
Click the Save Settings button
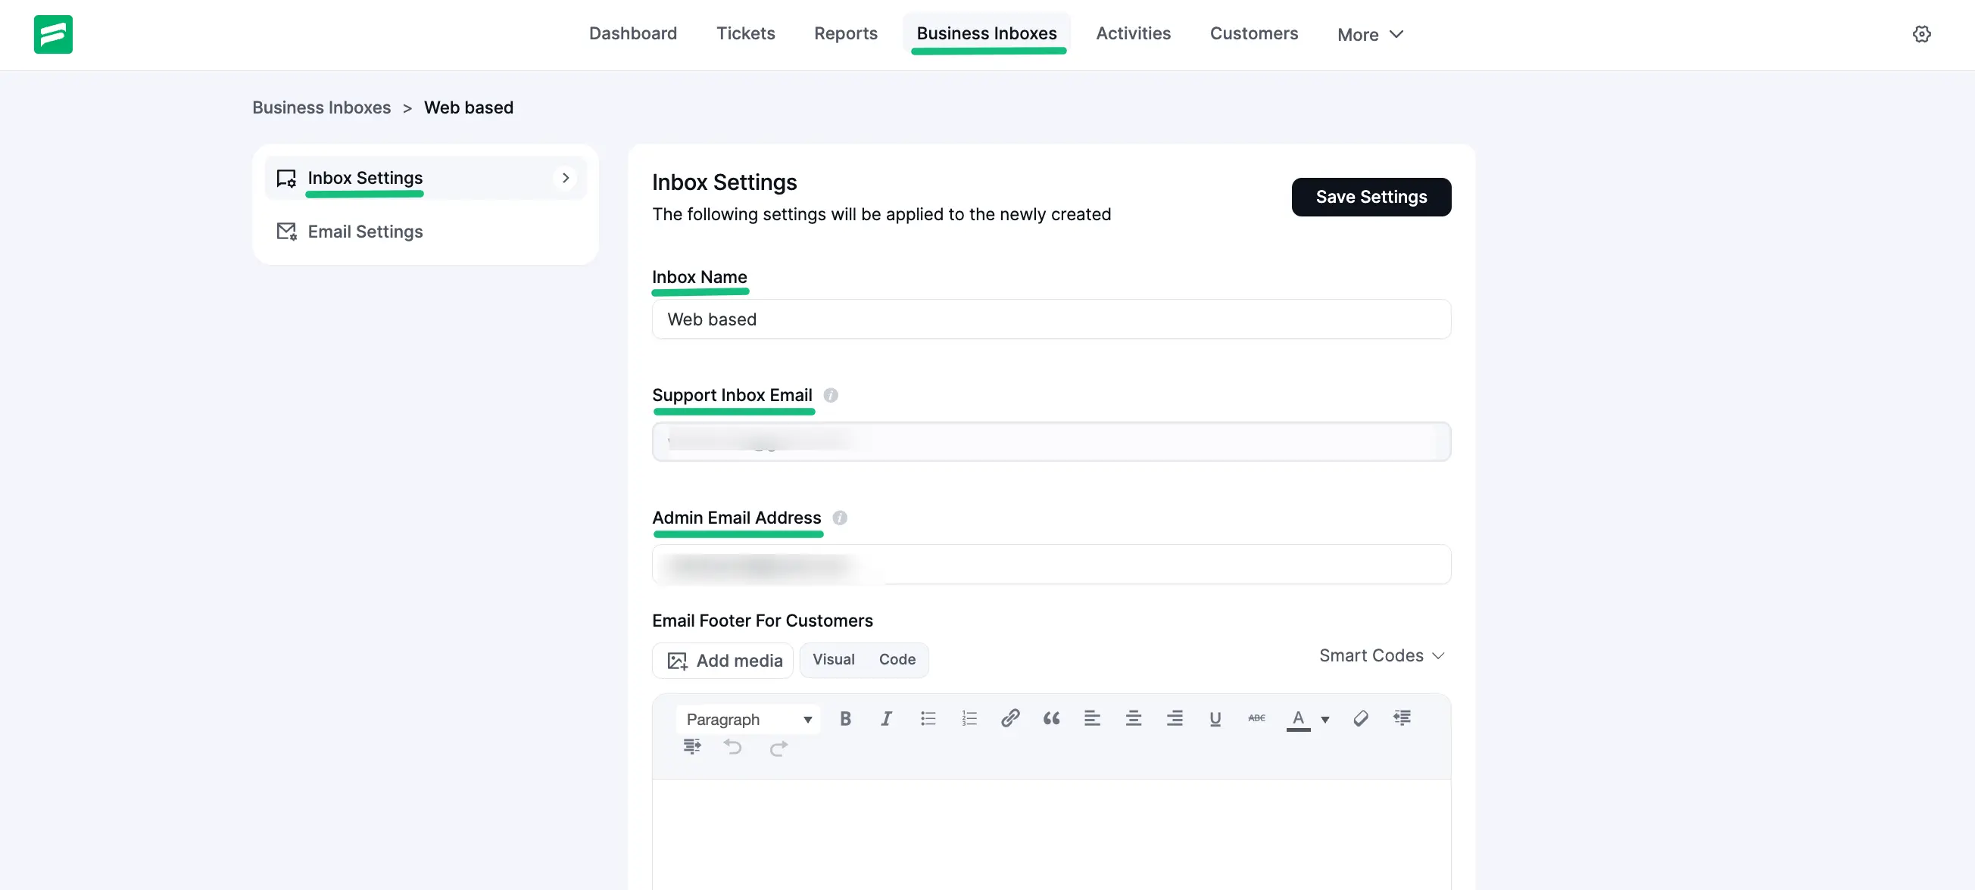point(1371,197)
